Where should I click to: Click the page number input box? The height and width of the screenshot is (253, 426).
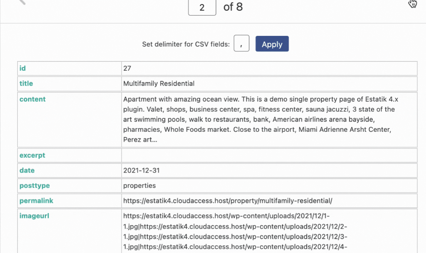pos(202,7)
